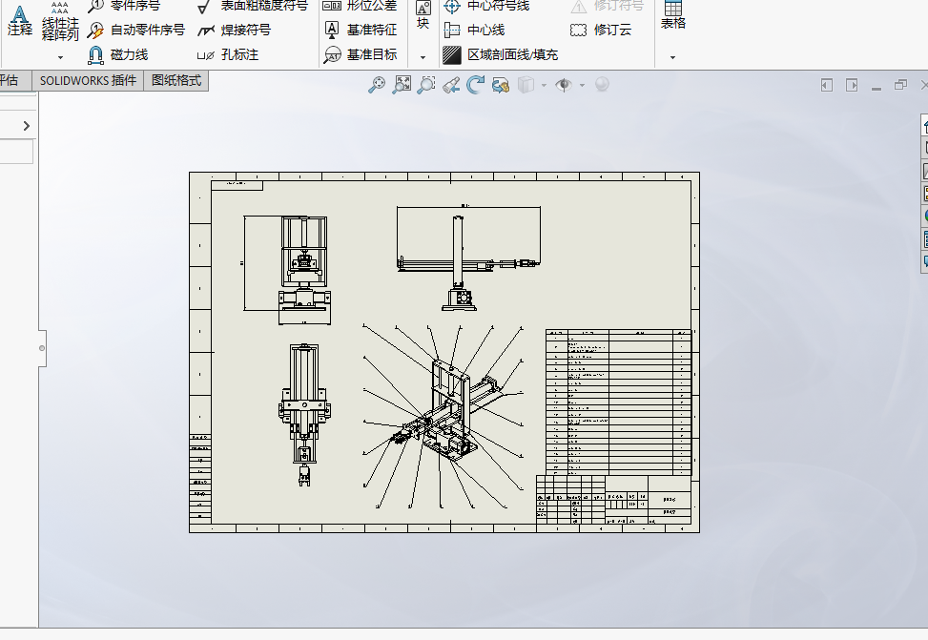Viewport: 928px width, 640px height.
Task: Click the greyed cube display style icon
Action: pos(526,85)
